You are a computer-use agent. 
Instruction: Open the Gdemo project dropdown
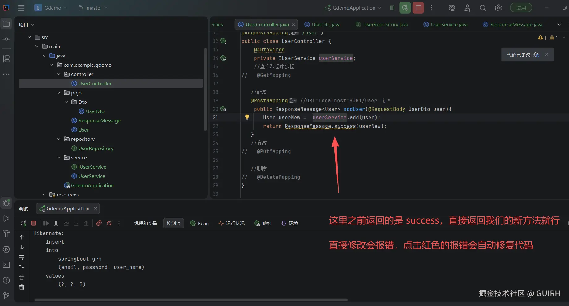coord(51,8)
